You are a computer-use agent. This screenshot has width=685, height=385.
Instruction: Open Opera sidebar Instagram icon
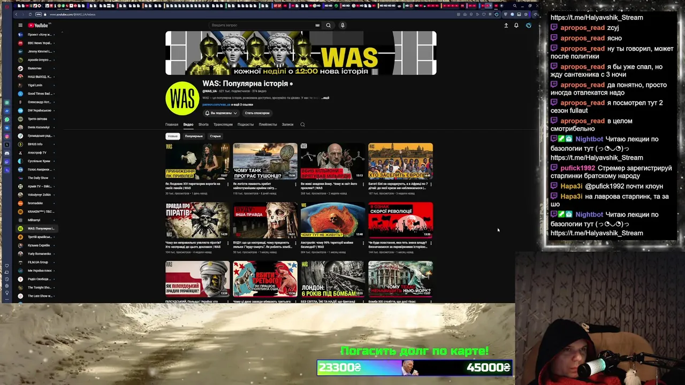click(7, 136)
